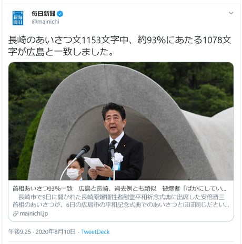Viewport: 242px width, 244px height.
Task: Click the chain link icon beside mainichi.jp
Action: (15, 213)
